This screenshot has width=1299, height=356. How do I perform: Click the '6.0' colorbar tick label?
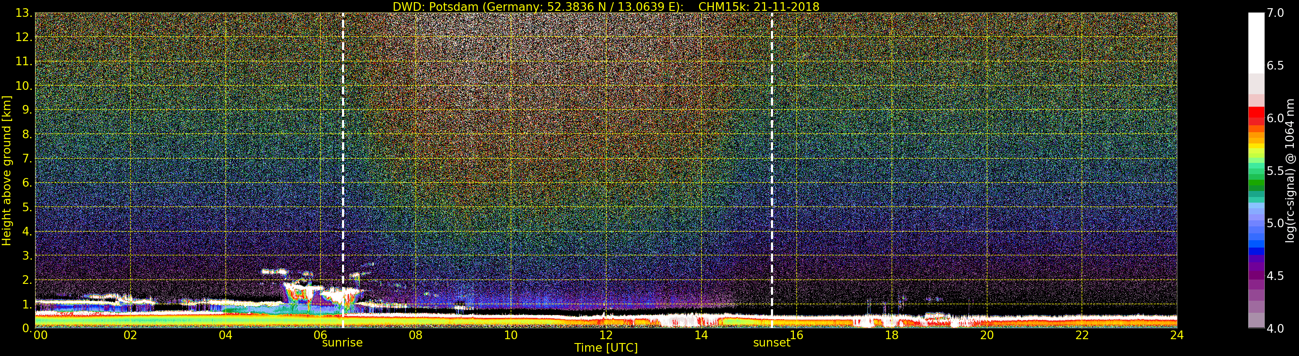(1275, 118)
